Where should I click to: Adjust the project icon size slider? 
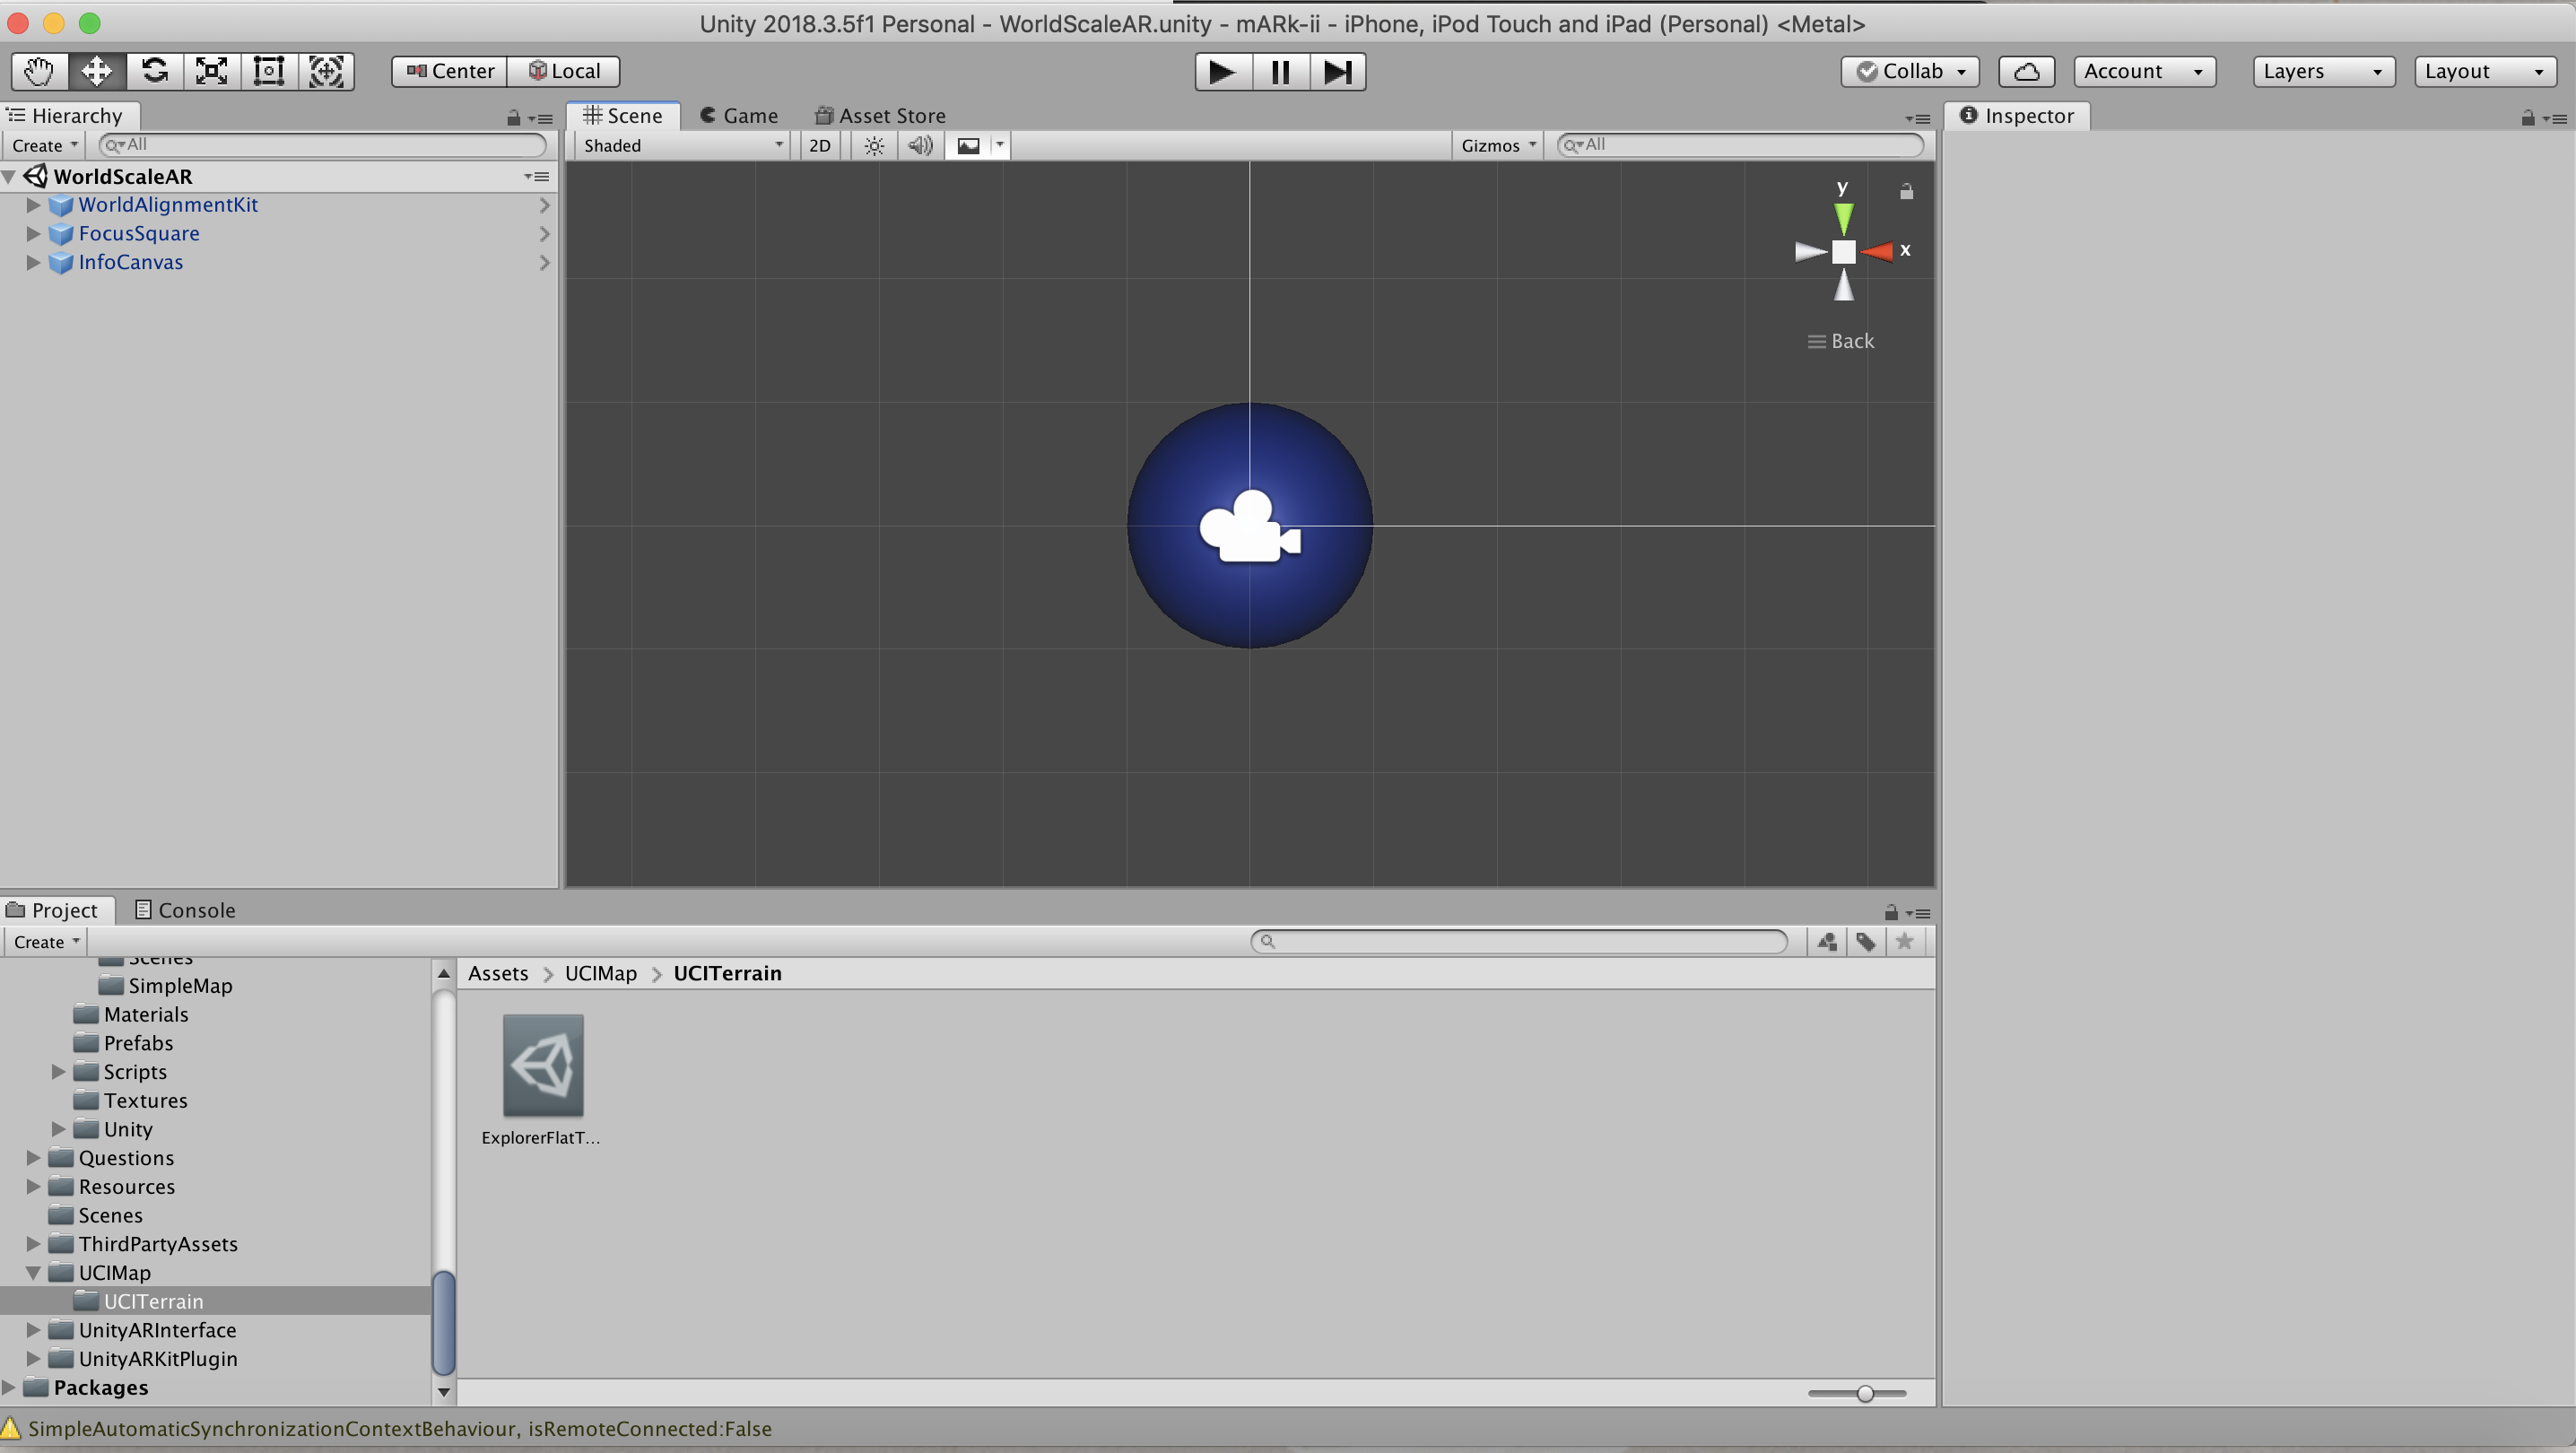1864,1393
